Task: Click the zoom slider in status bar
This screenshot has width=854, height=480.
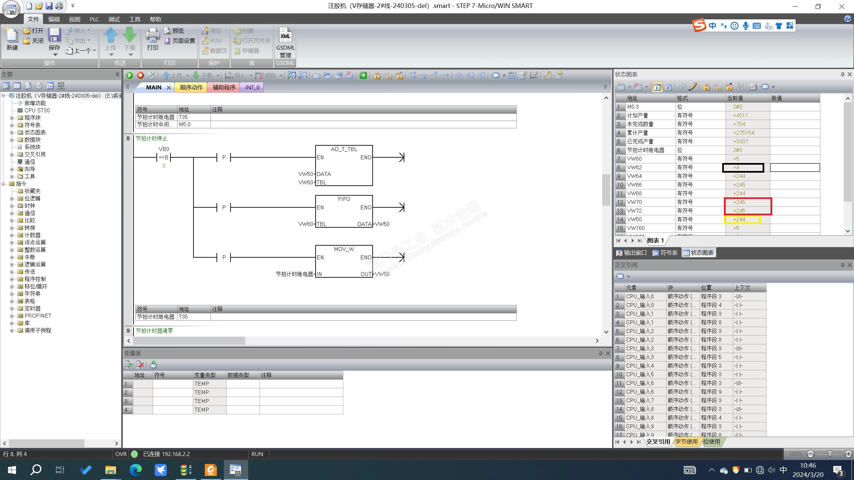Action: [x=830, y=454]
